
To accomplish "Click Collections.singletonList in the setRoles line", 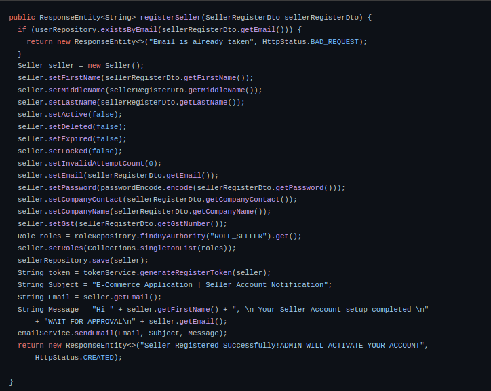I will (142, 248).
